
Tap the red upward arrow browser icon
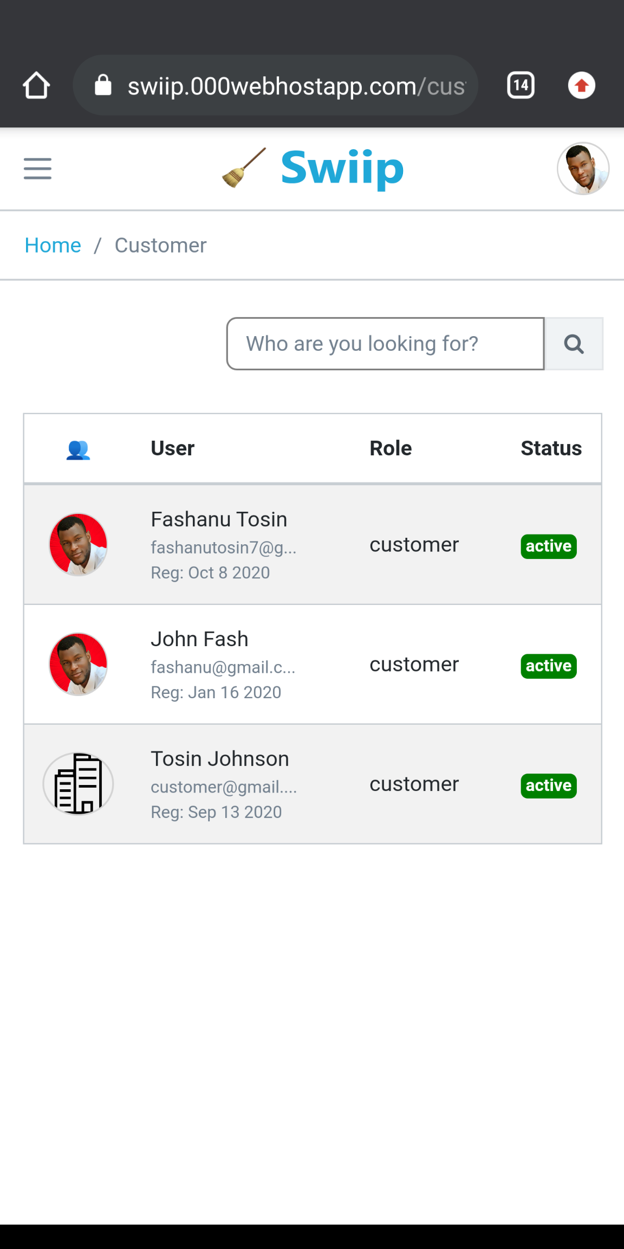[x=581, y=86]
